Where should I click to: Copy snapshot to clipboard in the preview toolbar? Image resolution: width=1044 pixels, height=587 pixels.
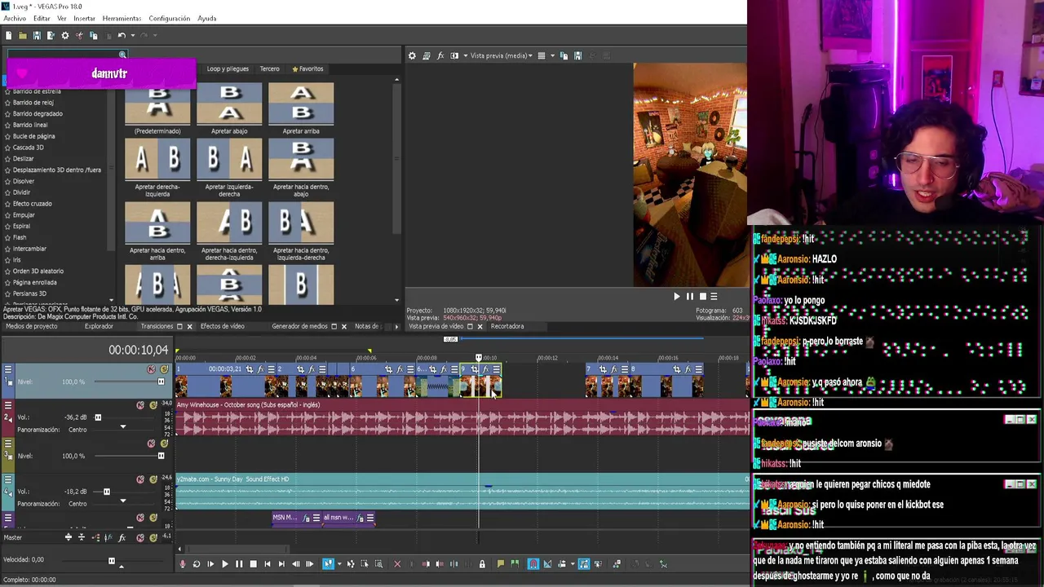coord(564,55)
